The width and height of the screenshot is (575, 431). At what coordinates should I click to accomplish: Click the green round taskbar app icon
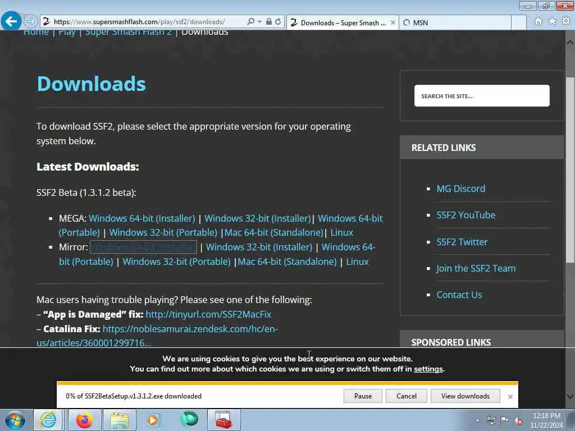189,419
